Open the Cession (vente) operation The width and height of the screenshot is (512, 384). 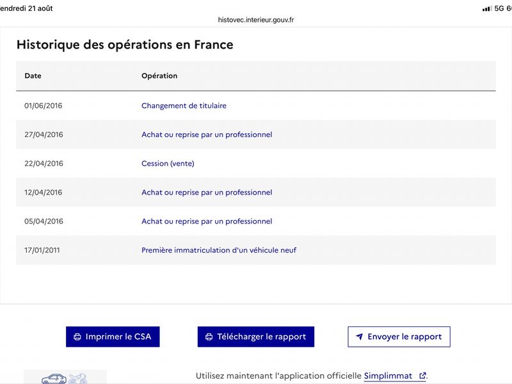168,163
